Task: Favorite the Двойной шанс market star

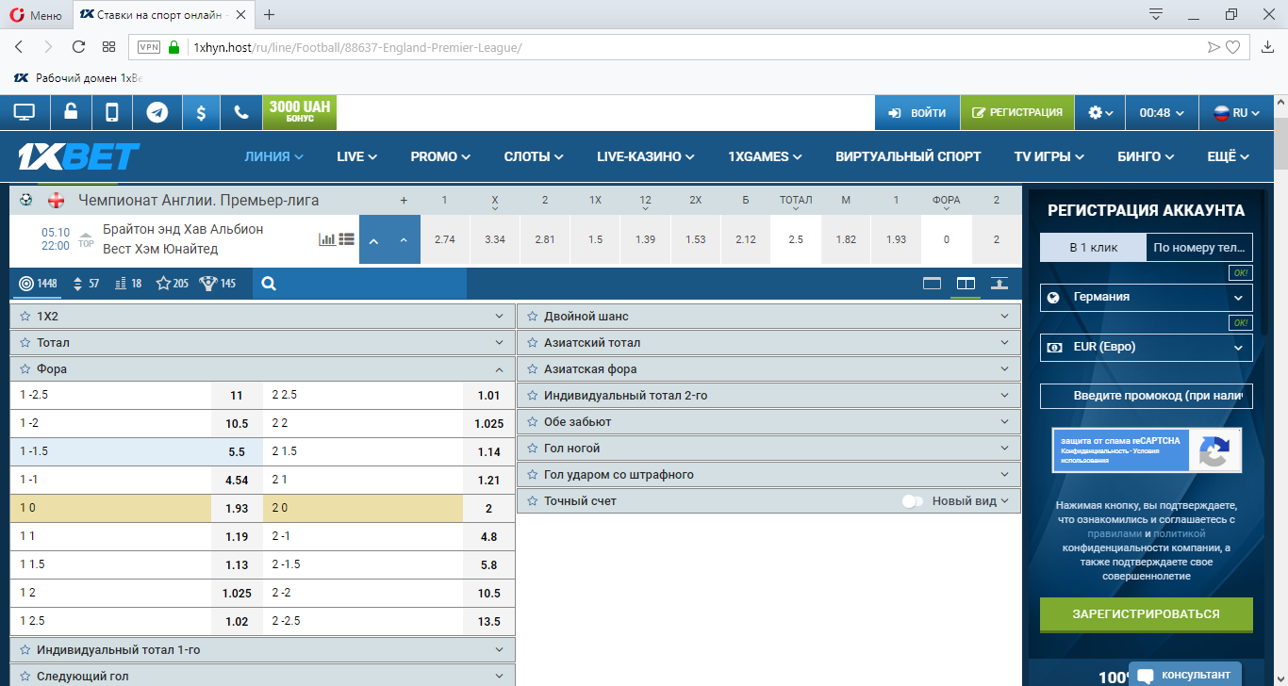Action: 533,317
